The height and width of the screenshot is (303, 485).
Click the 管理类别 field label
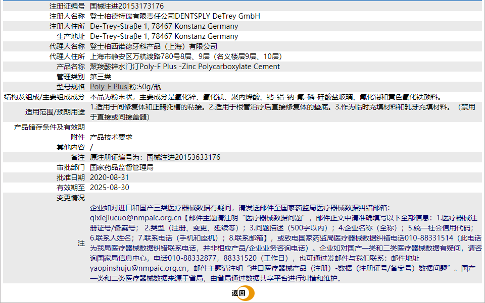(x=71, y=77)
